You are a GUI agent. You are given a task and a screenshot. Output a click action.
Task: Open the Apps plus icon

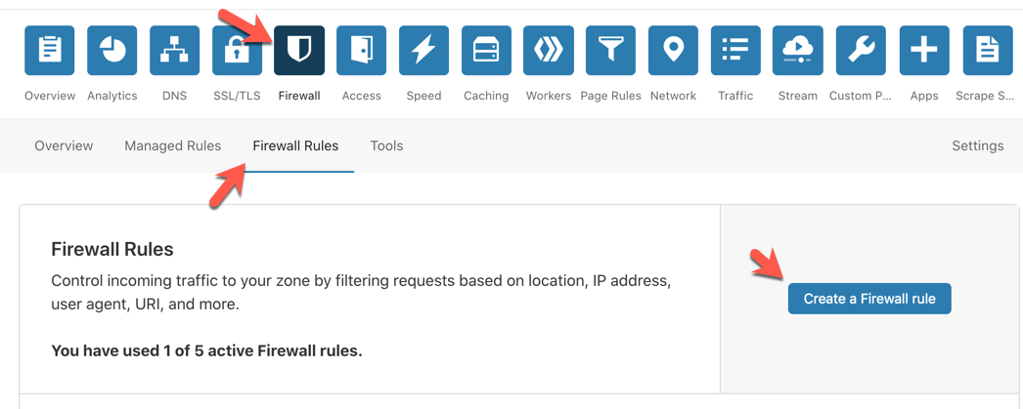(923, 51)
